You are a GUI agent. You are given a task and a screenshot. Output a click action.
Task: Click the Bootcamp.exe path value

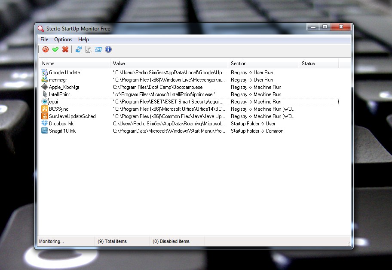point(158,87)
